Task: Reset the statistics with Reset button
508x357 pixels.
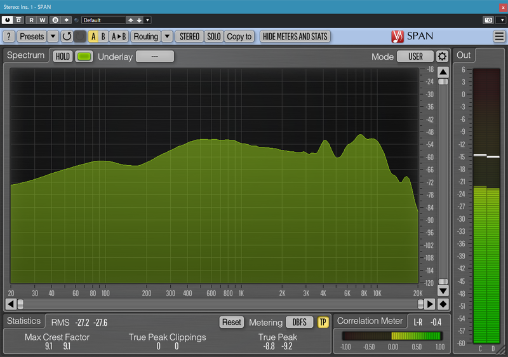Action: (231, 322)
